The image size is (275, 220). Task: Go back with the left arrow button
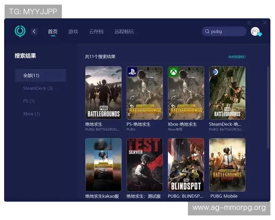[34, 32]
